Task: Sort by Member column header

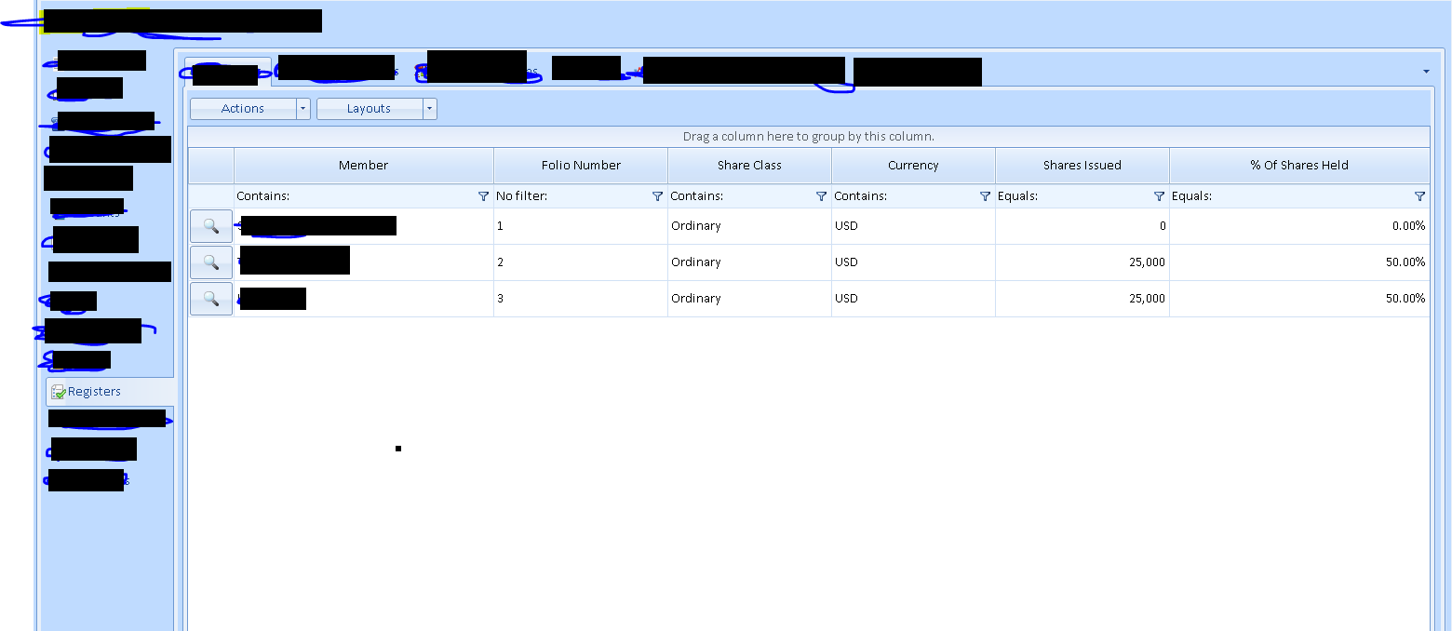Action: coord(363,166)
